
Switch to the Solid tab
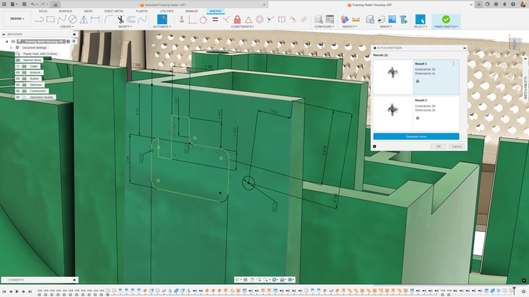point(43,11)
